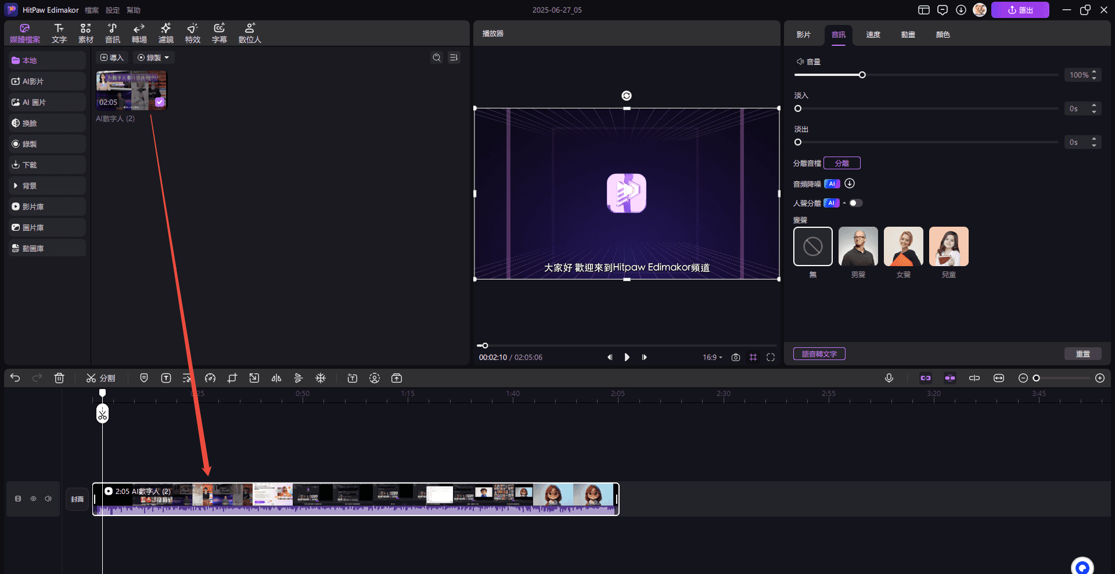Toggle the track visibility eye icon
Viewport: 1115px width, 574px height.
(x=33, y=499)
